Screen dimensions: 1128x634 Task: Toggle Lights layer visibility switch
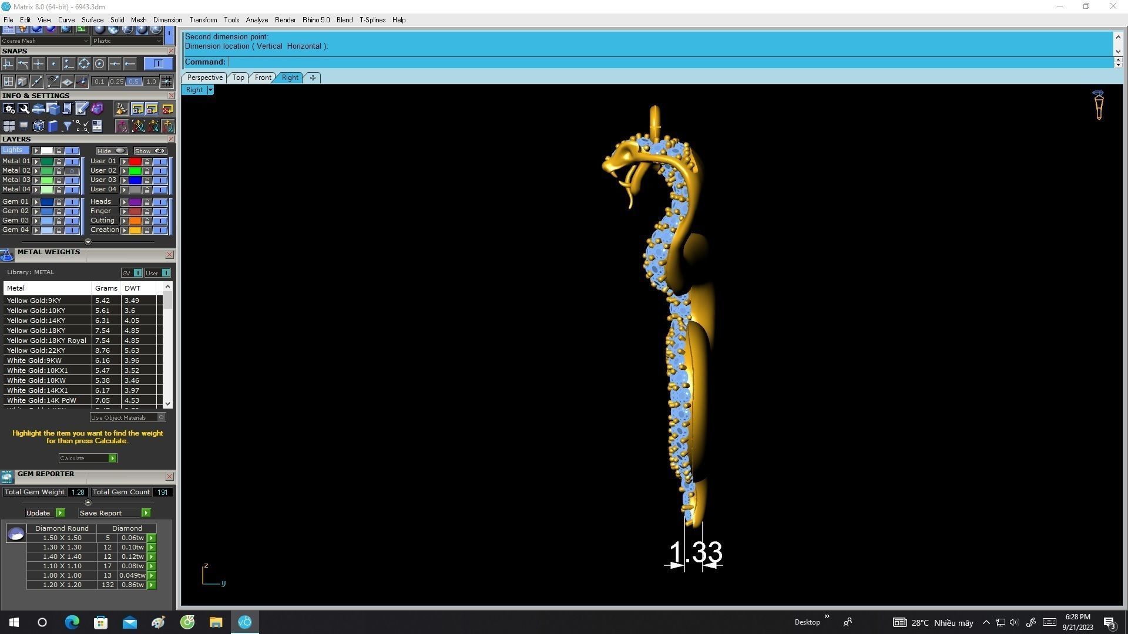72,151
